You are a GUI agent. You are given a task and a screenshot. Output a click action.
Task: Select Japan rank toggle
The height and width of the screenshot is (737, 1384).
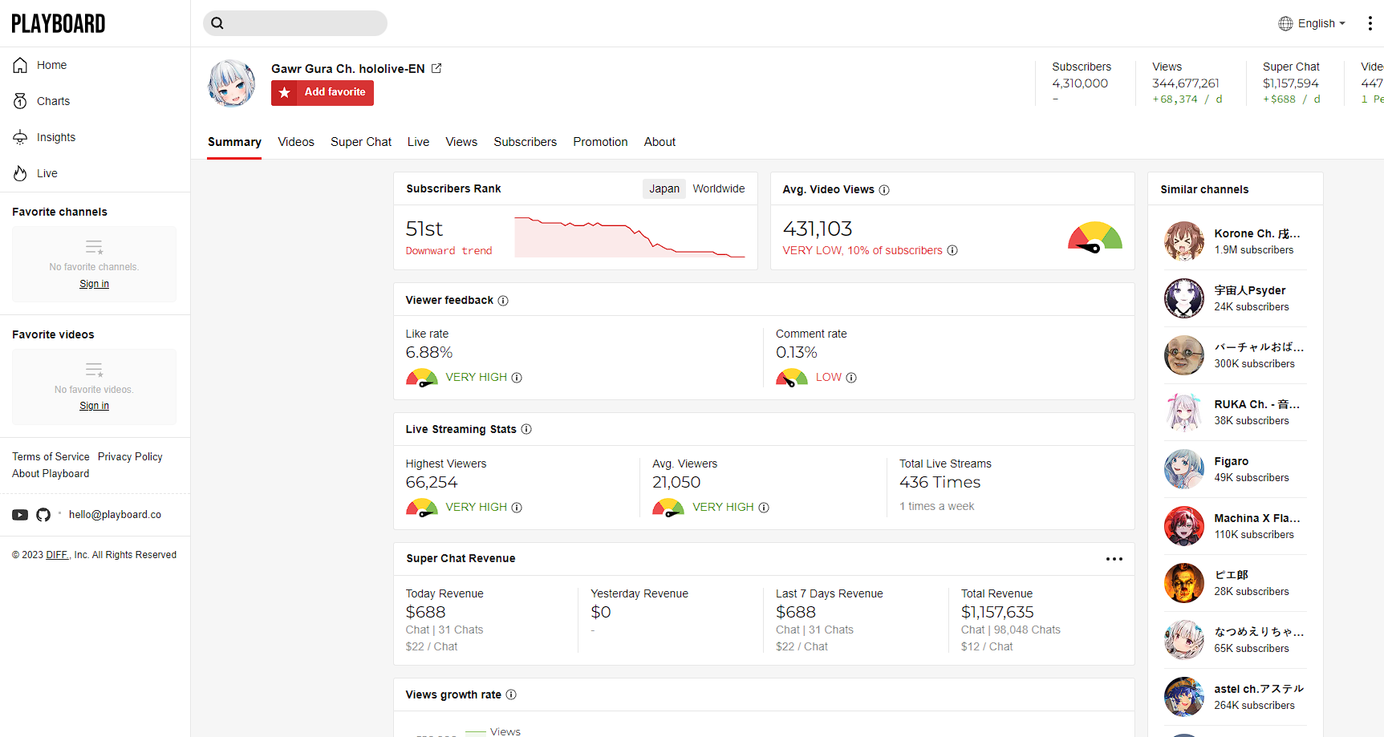coord(664,188)
